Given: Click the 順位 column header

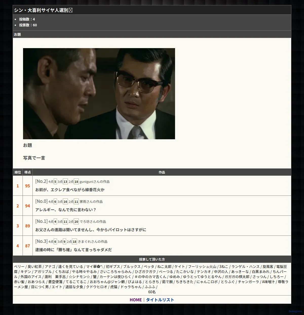Looking at the screenshot, I should (18, 172).
